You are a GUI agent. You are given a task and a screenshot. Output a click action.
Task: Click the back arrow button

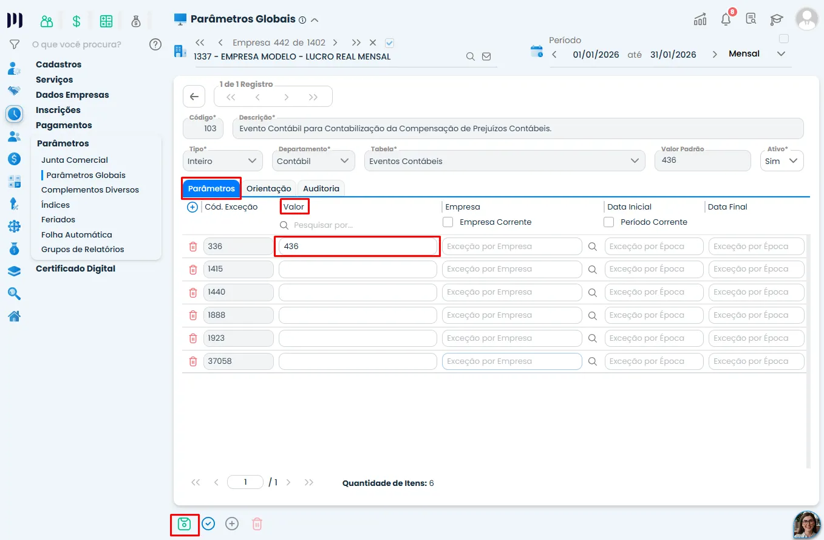[194, 97]
